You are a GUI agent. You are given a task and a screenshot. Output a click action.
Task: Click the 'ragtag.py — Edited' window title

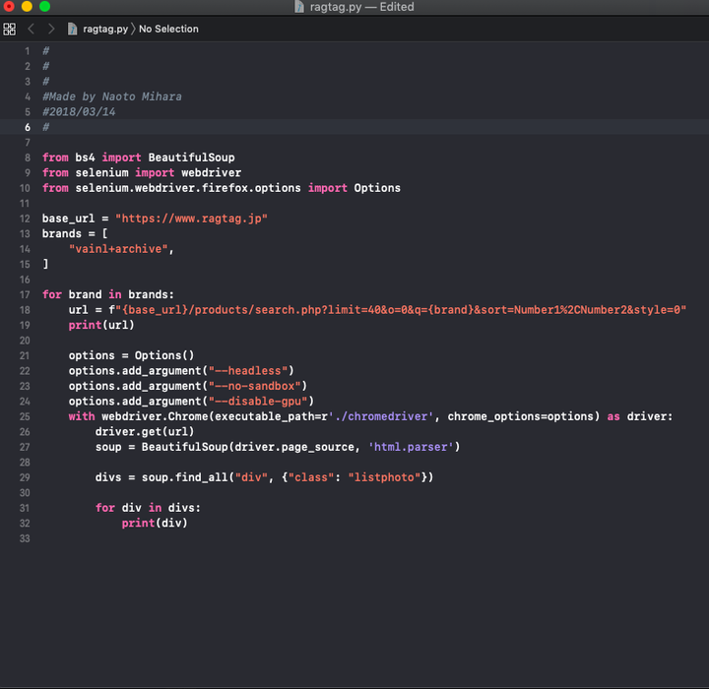[363, 7]
